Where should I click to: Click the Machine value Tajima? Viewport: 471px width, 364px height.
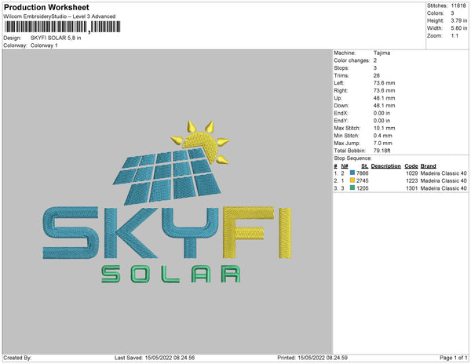(382, 53)
